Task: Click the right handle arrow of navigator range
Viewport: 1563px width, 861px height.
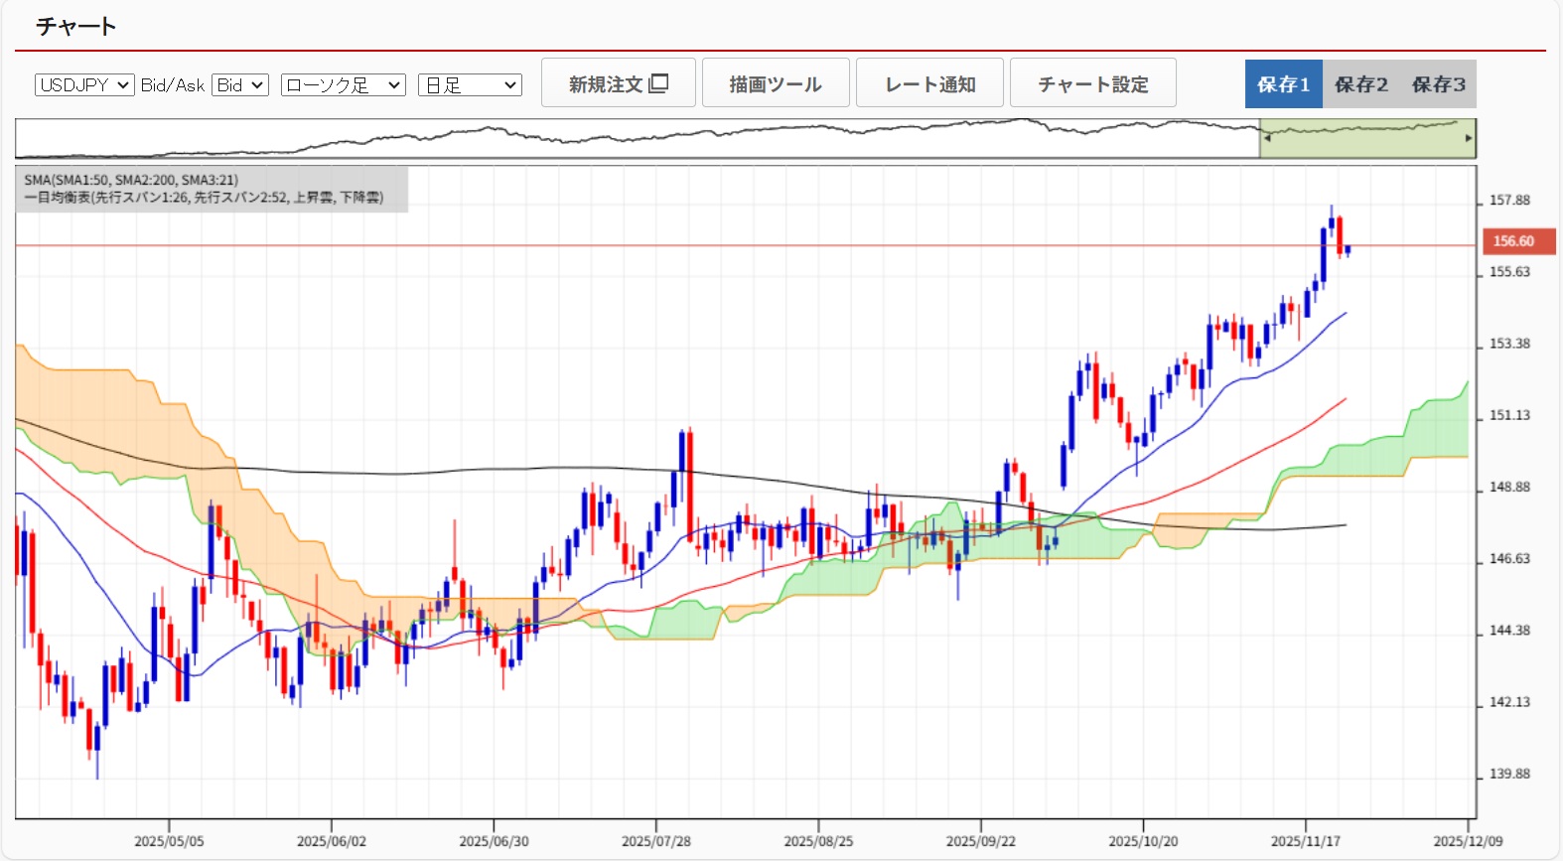Action: 1469,138
